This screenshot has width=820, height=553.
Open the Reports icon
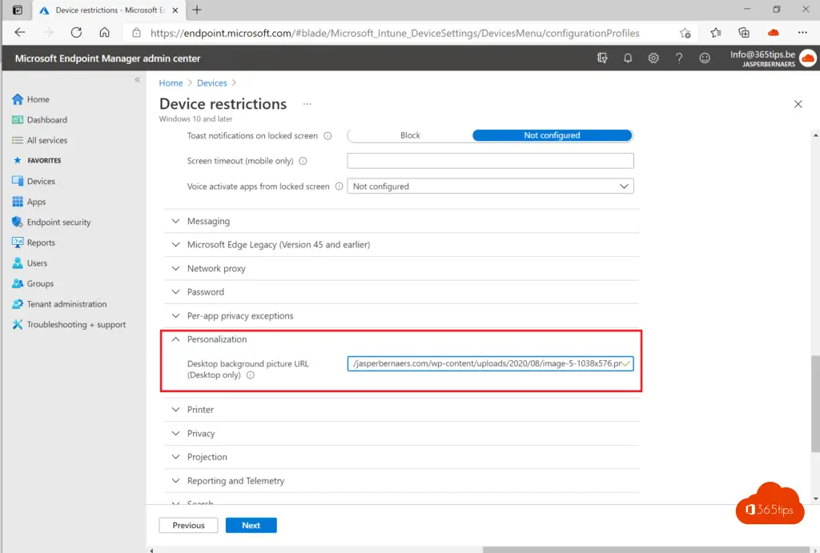pos(18,242)
